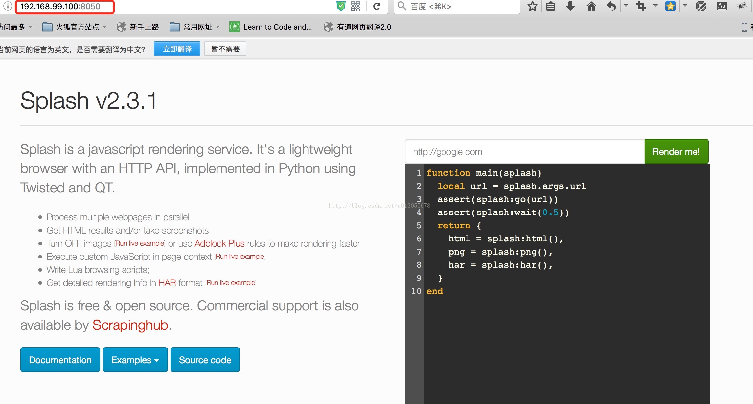The image size is (753, 404).
Task: Go to home page via house icon
Action: [591, 6]
